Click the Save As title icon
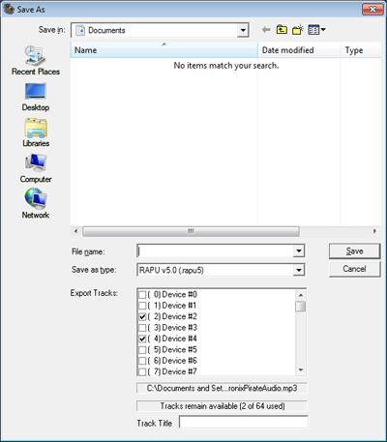The image size is (387, 442). (9, 9)
